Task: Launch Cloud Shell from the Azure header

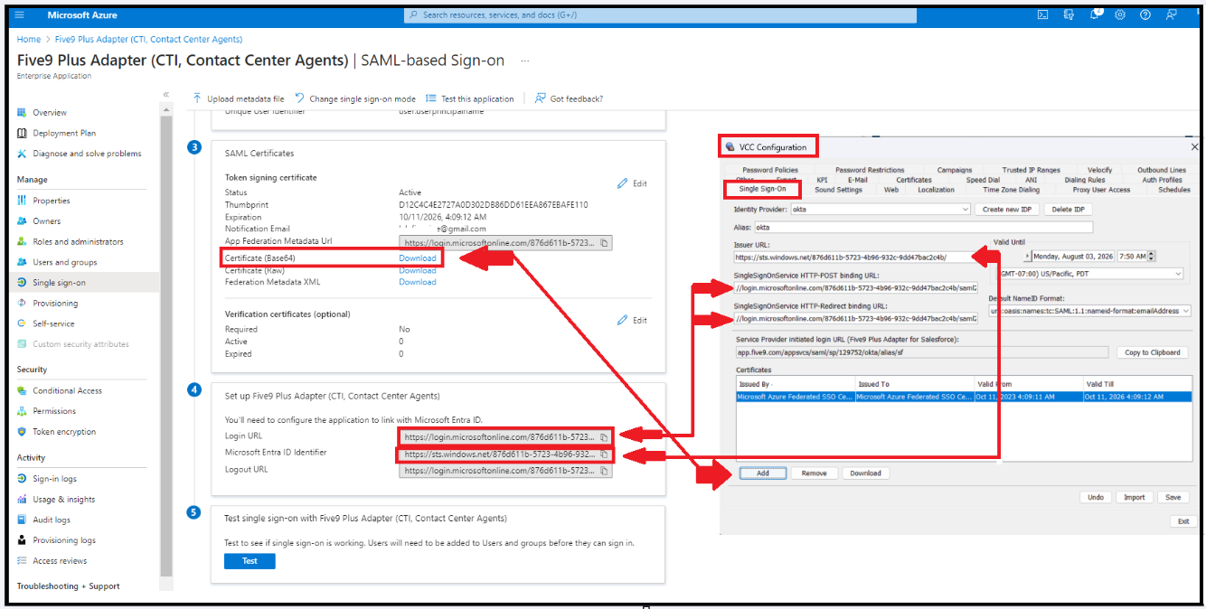Action: pyautogui.click(x=1042, y=14)
